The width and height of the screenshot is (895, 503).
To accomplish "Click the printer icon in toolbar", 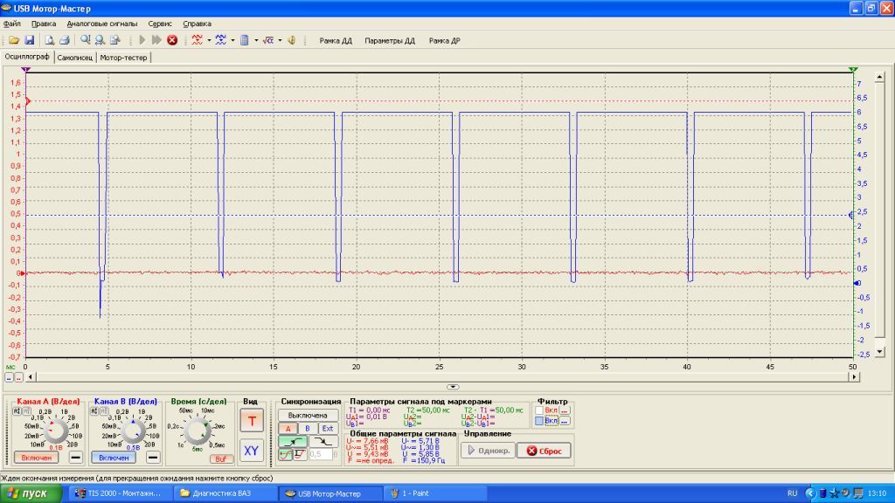I will click(65, 40).
